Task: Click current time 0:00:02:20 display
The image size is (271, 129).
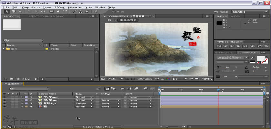Action: [x=145, y=79]
